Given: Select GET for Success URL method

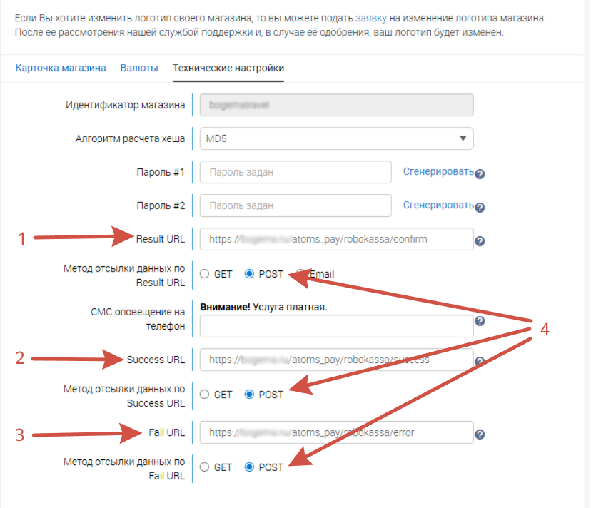Looking at the screenshot, I should click(x=205, y=395).
